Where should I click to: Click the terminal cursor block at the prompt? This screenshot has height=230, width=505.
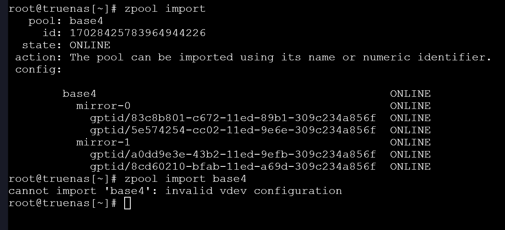click(x=127, y=203)
